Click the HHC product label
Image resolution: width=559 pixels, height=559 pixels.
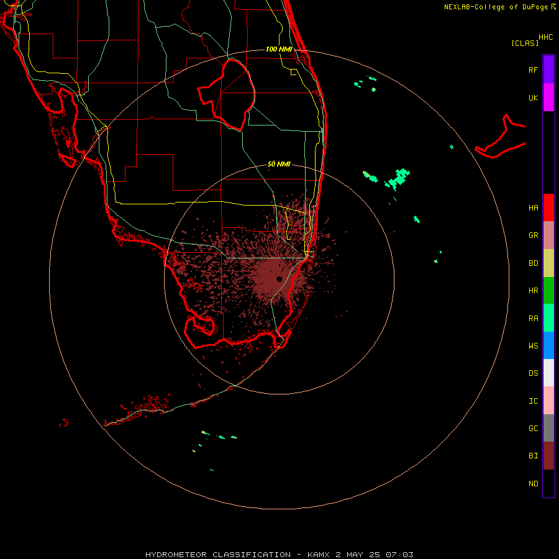click(x=545, y=37)
